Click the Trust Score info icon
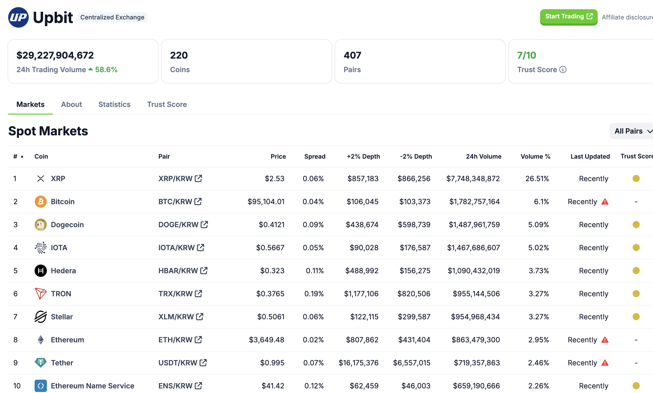 point(563,70)
